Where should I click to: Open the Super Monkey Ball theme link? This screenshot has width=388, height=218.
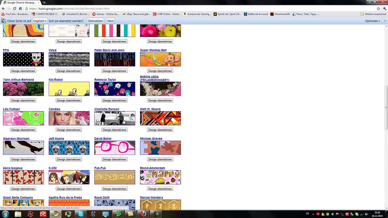(153, 50)
